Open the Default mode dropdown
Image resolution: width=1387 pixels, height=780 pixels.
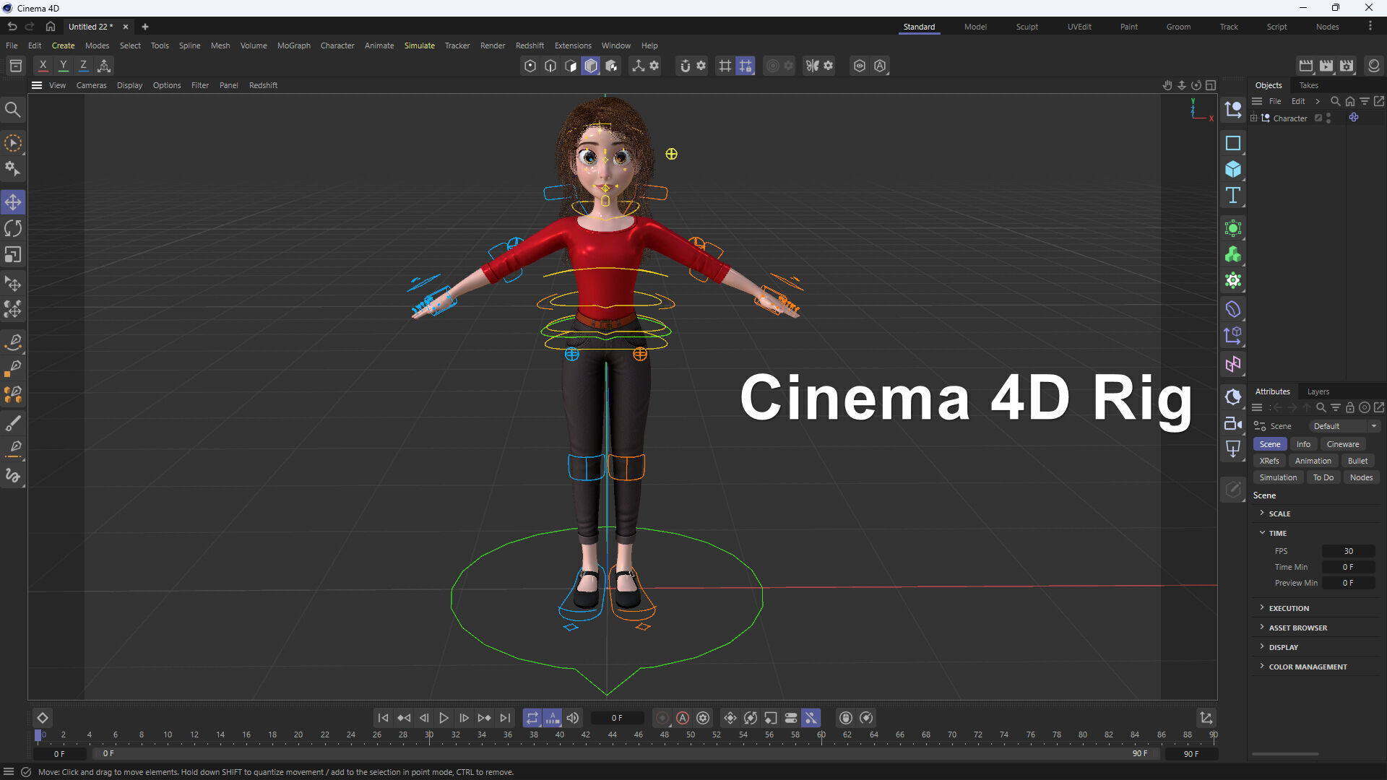coord(1344,426)
